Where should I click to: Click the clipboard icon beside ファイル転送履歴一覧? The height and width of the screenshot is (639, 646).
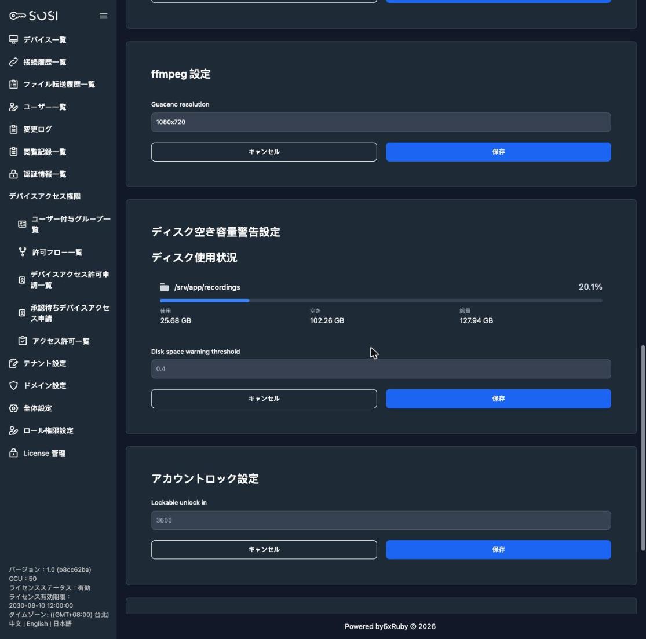click(x=13, y=84)
